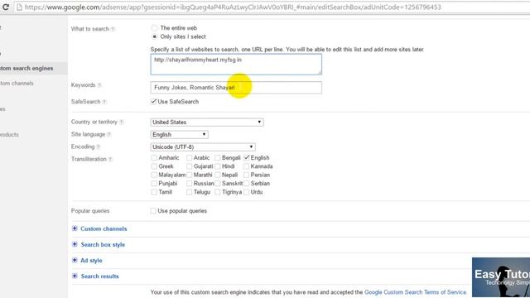Select Custom search engines in sidebar
The image size is (530, 298).
pyautogui.click(x=26, y=68)
